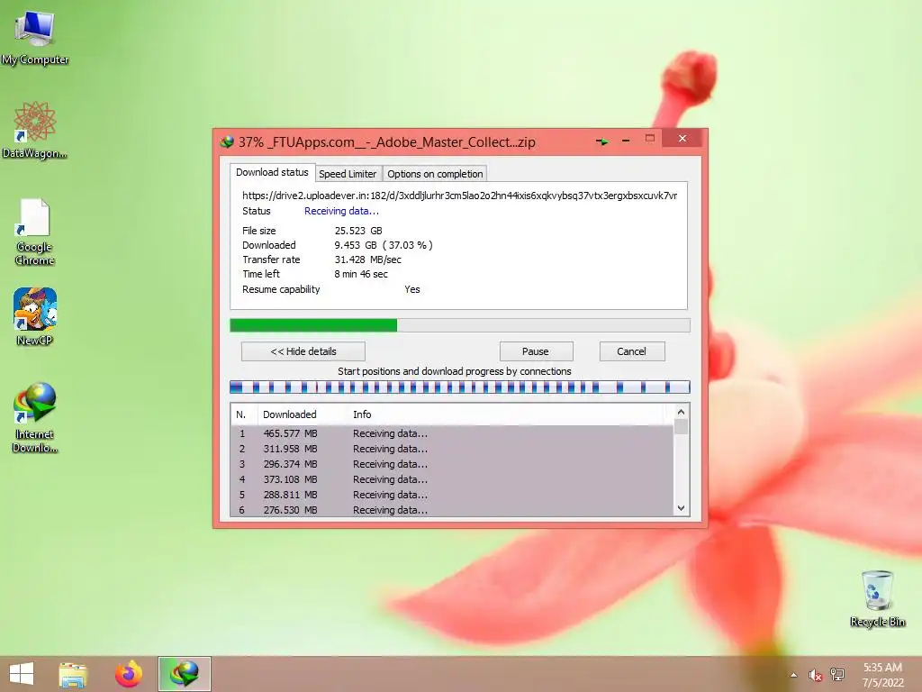Image resolution: width=922 pixels, height=692 pixels.
Task: Open the Recycle Bin
Action: pos(877,598)
